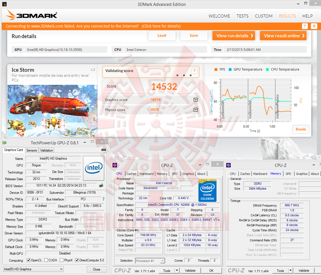Click View run details button

click(233, 36)
